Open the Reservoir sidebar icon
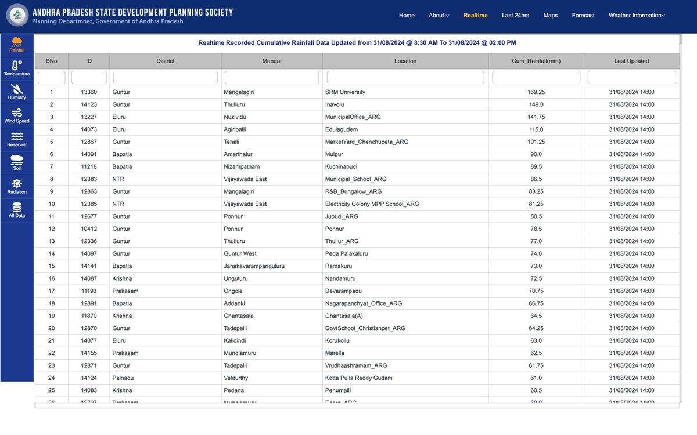 (17, 139)
